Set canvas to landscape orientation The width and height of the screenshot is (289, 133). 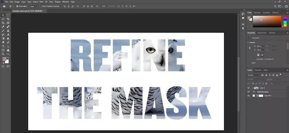coord(262,55)
